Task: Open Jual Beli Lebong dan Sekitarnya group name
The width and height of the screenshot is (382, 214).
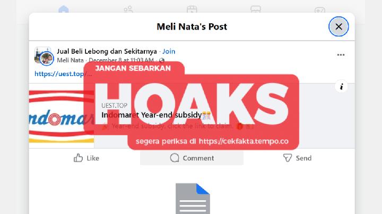Action: (x=107, y=51)
